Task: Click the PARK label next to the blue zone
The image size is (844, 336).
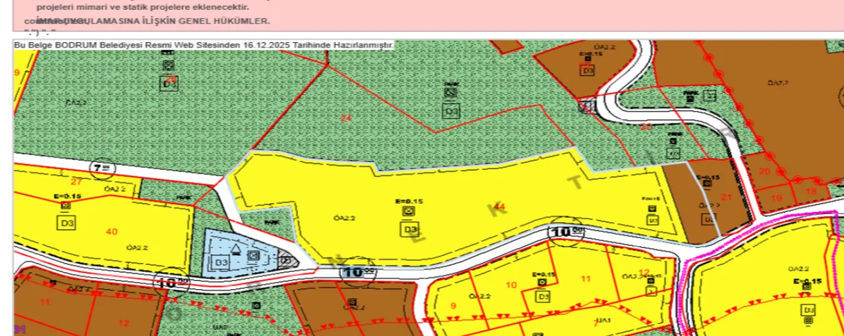Action: point(269,222)
